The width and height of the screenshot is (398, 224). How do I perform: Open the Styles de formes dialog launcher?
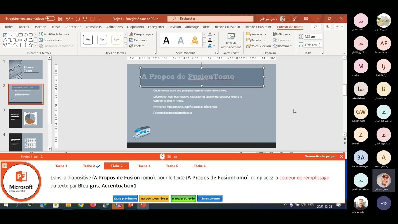[155, 53]
